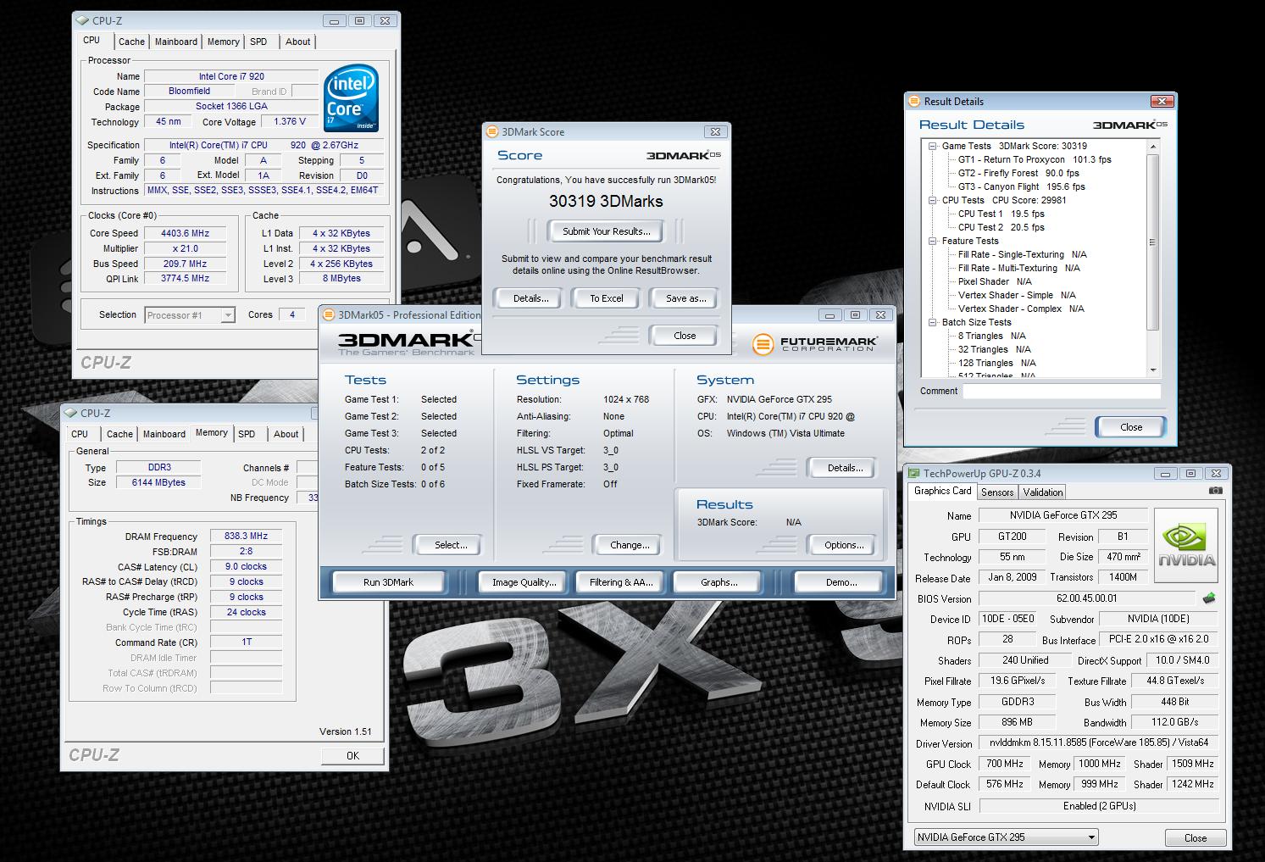Click the 3DMark05 Professional Edition title icon
Viewport: 1265px width, 862px height.
tap(329, 314)
